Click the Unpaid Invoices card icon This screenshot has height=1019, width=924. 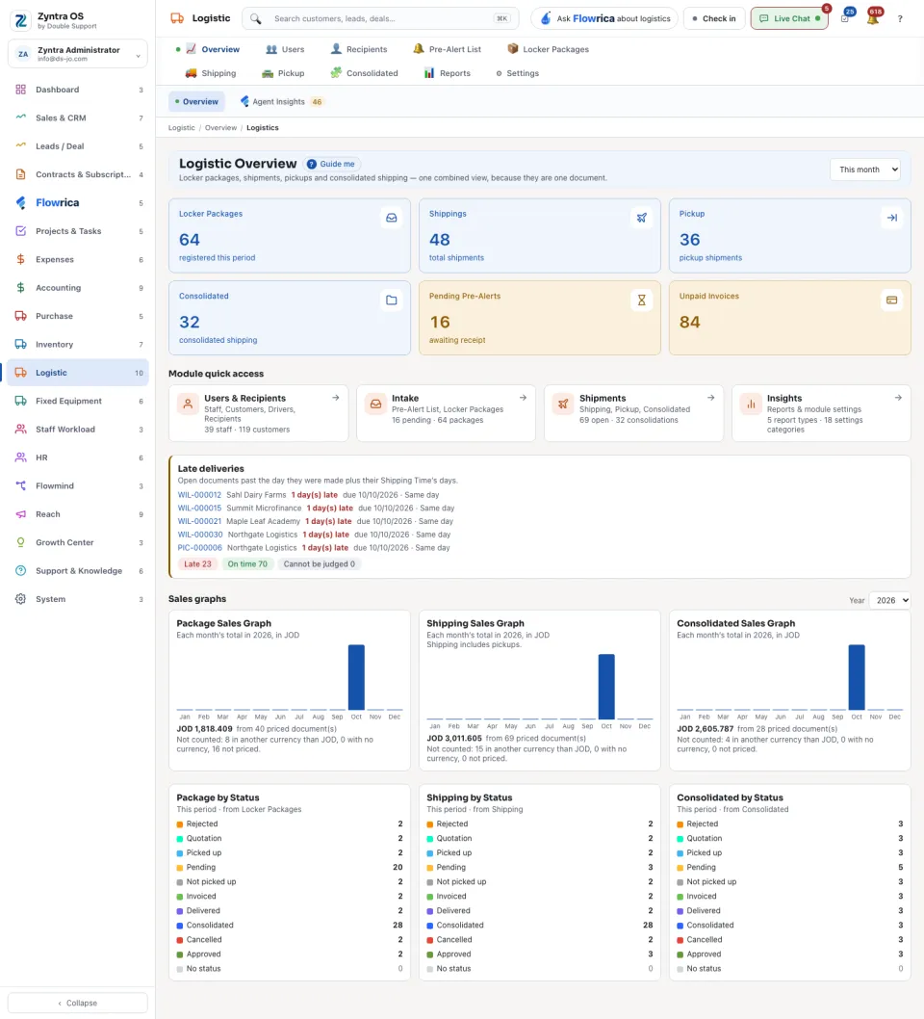(891, 300)
